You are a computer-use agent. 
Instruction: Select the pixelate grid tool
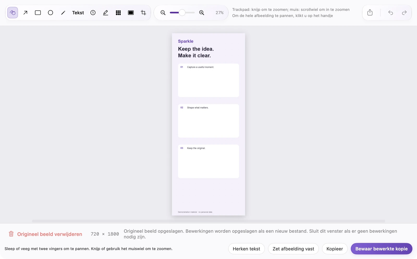tap(118, 12)
